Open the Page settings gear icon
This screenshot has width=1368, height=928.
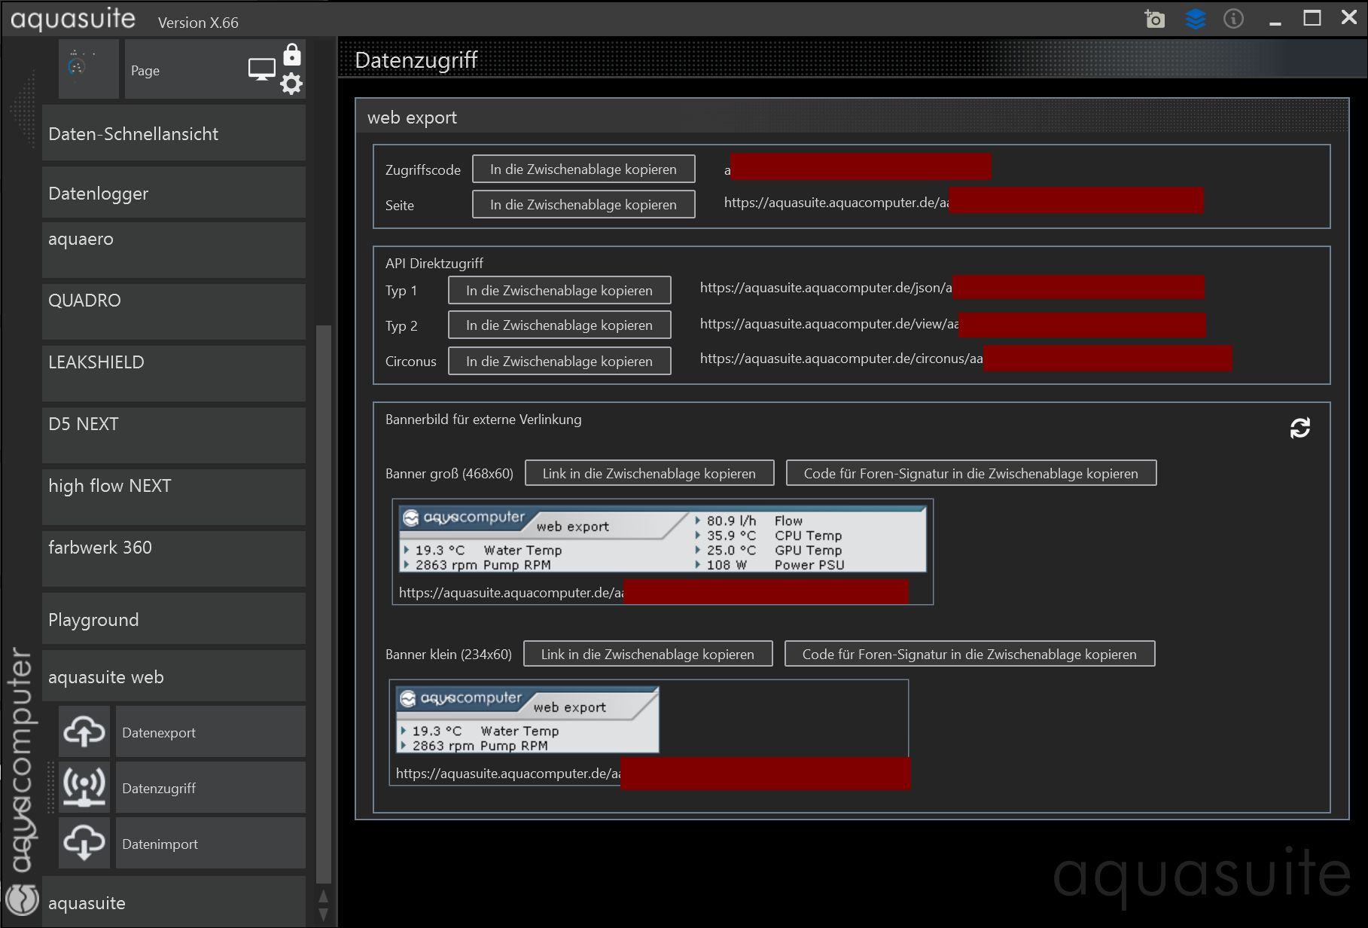(291, 84)
